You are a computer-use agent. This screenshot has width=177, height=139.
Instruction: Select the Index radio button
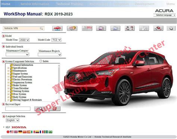(x=41, y=61)
